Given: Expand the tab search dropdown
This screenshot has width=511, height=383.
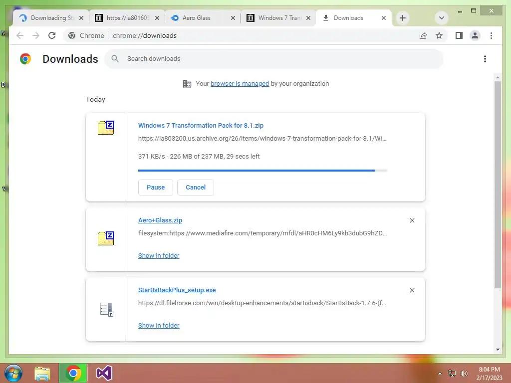Looking at the screenshot, I should click(x=442, y=18).
